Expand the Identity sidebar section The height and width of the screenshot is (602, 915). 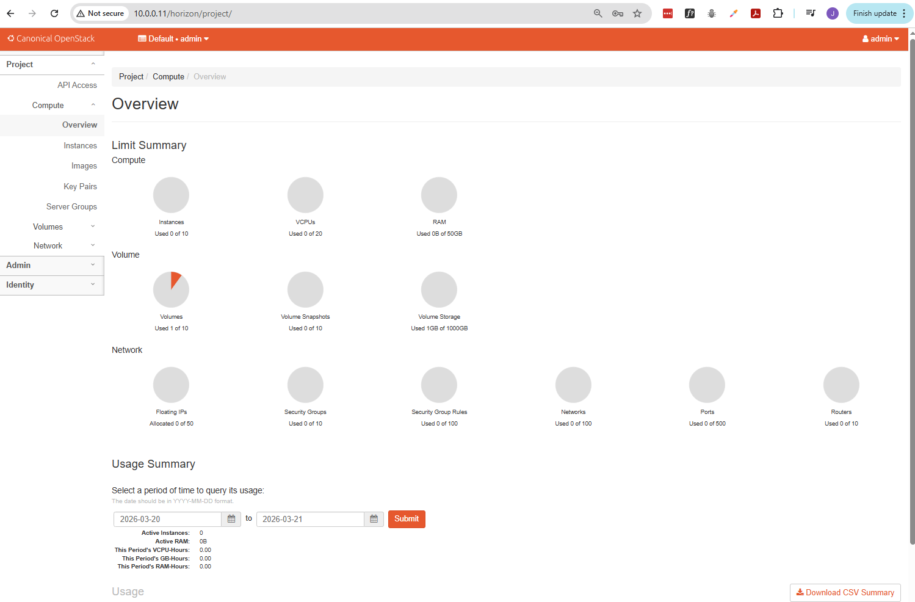coord(52,285)
